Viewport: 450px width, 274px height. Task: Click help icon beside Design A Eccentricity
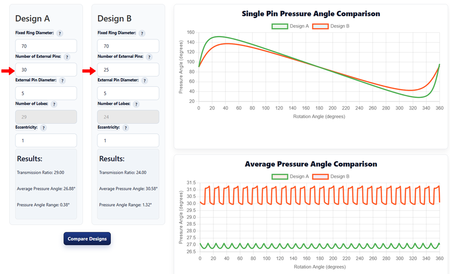click(x=43, y=128)
